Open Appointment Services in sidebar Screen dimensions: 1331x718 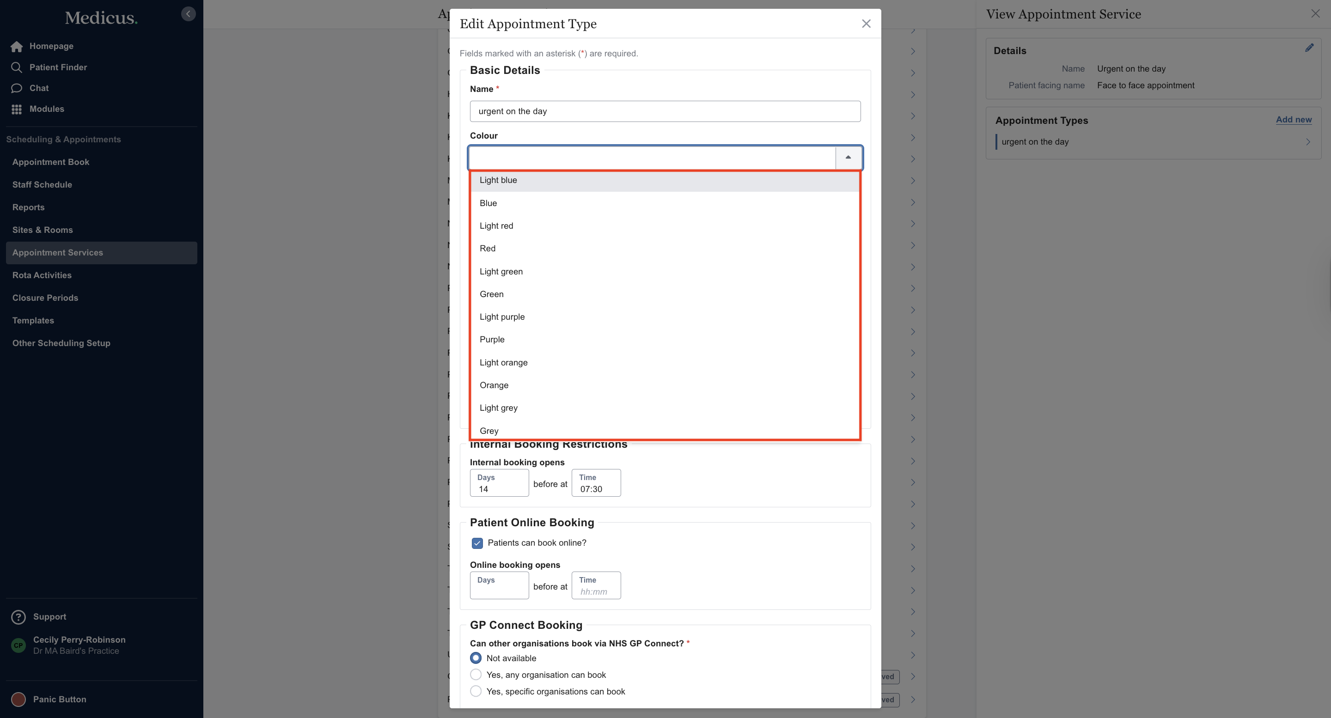[101, 253]
